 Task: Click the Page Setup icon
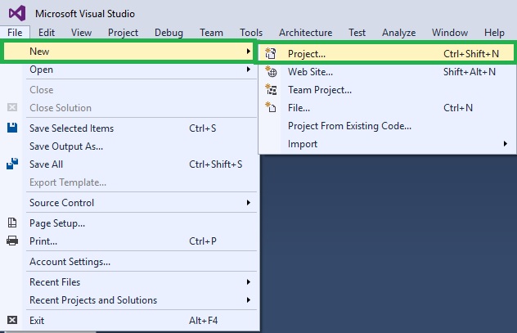click(12, 223)
